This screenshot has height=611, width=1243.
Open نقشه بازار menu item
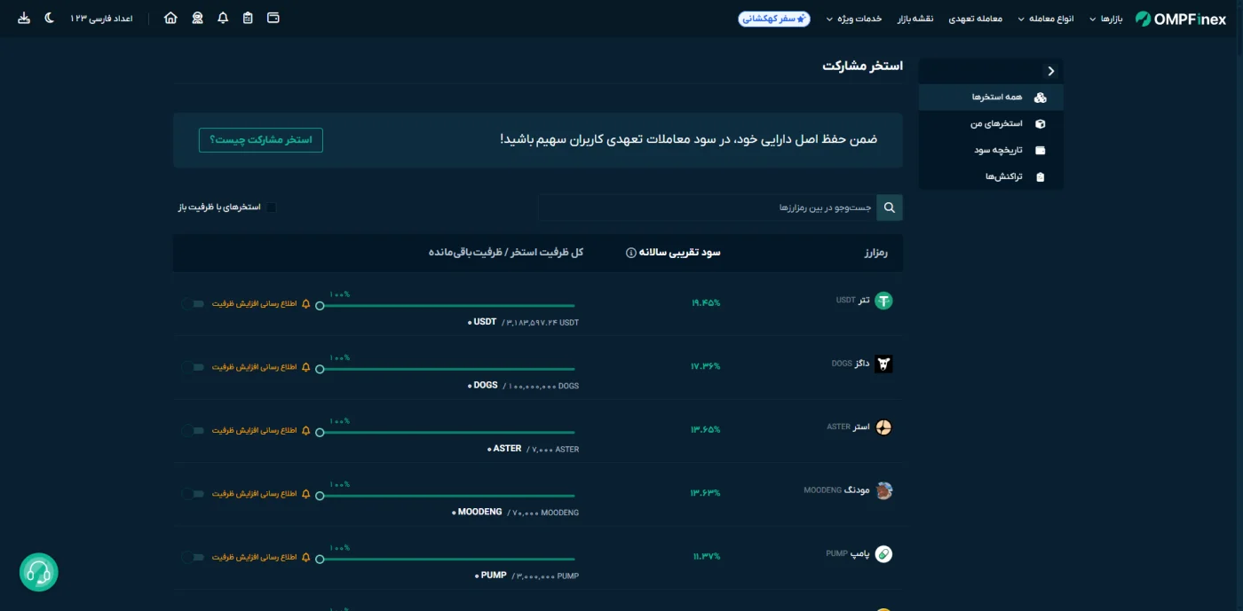tap(915, 19)
